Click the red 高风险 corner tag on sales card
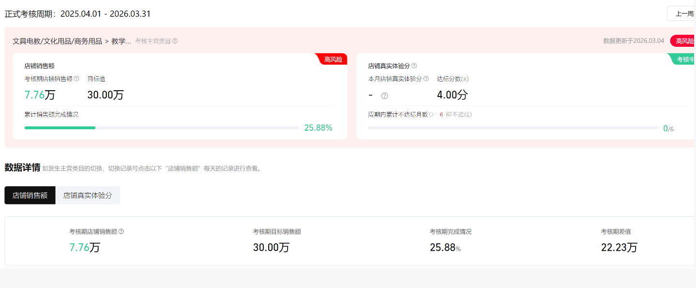Viewport: 696px width, 288px height. pos(333,59)
